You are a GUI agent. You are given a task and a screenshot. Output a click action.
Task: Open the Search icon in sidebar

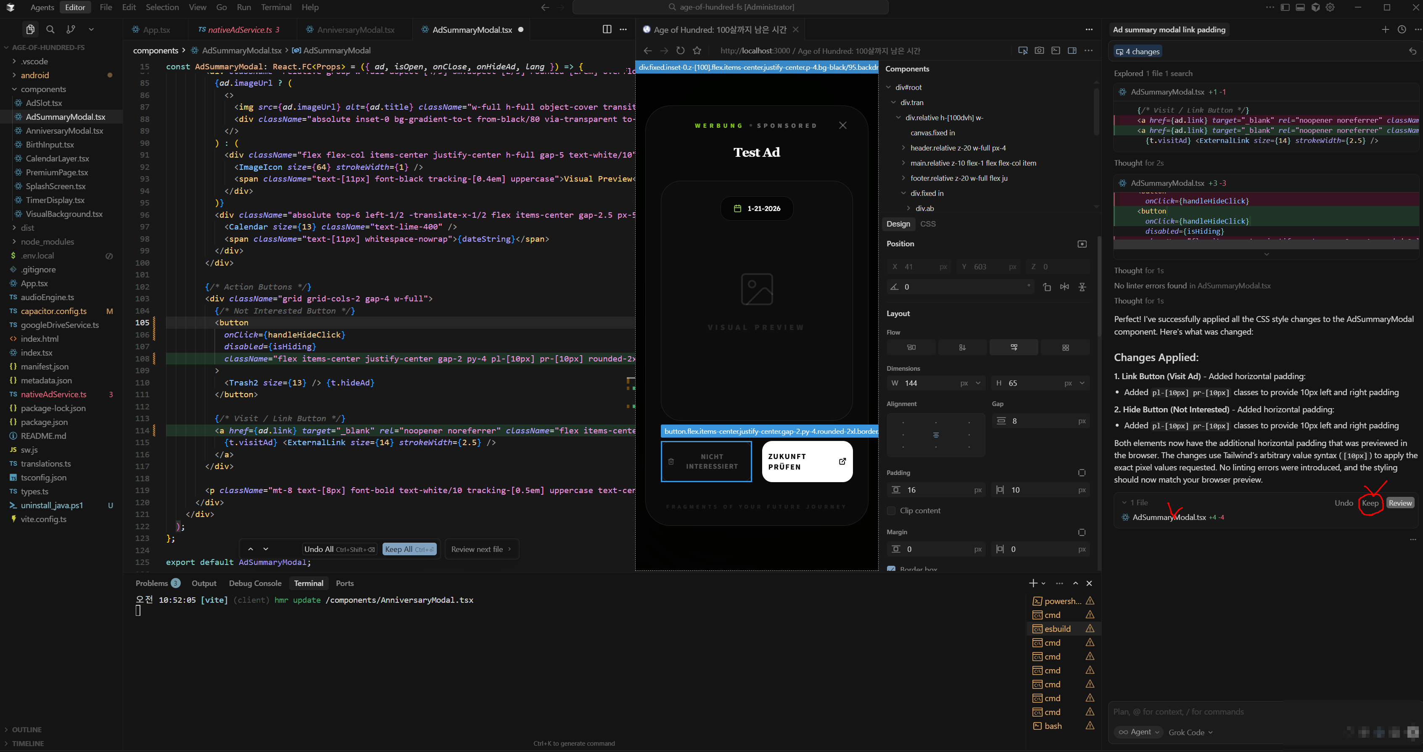[x=50, y=29]
